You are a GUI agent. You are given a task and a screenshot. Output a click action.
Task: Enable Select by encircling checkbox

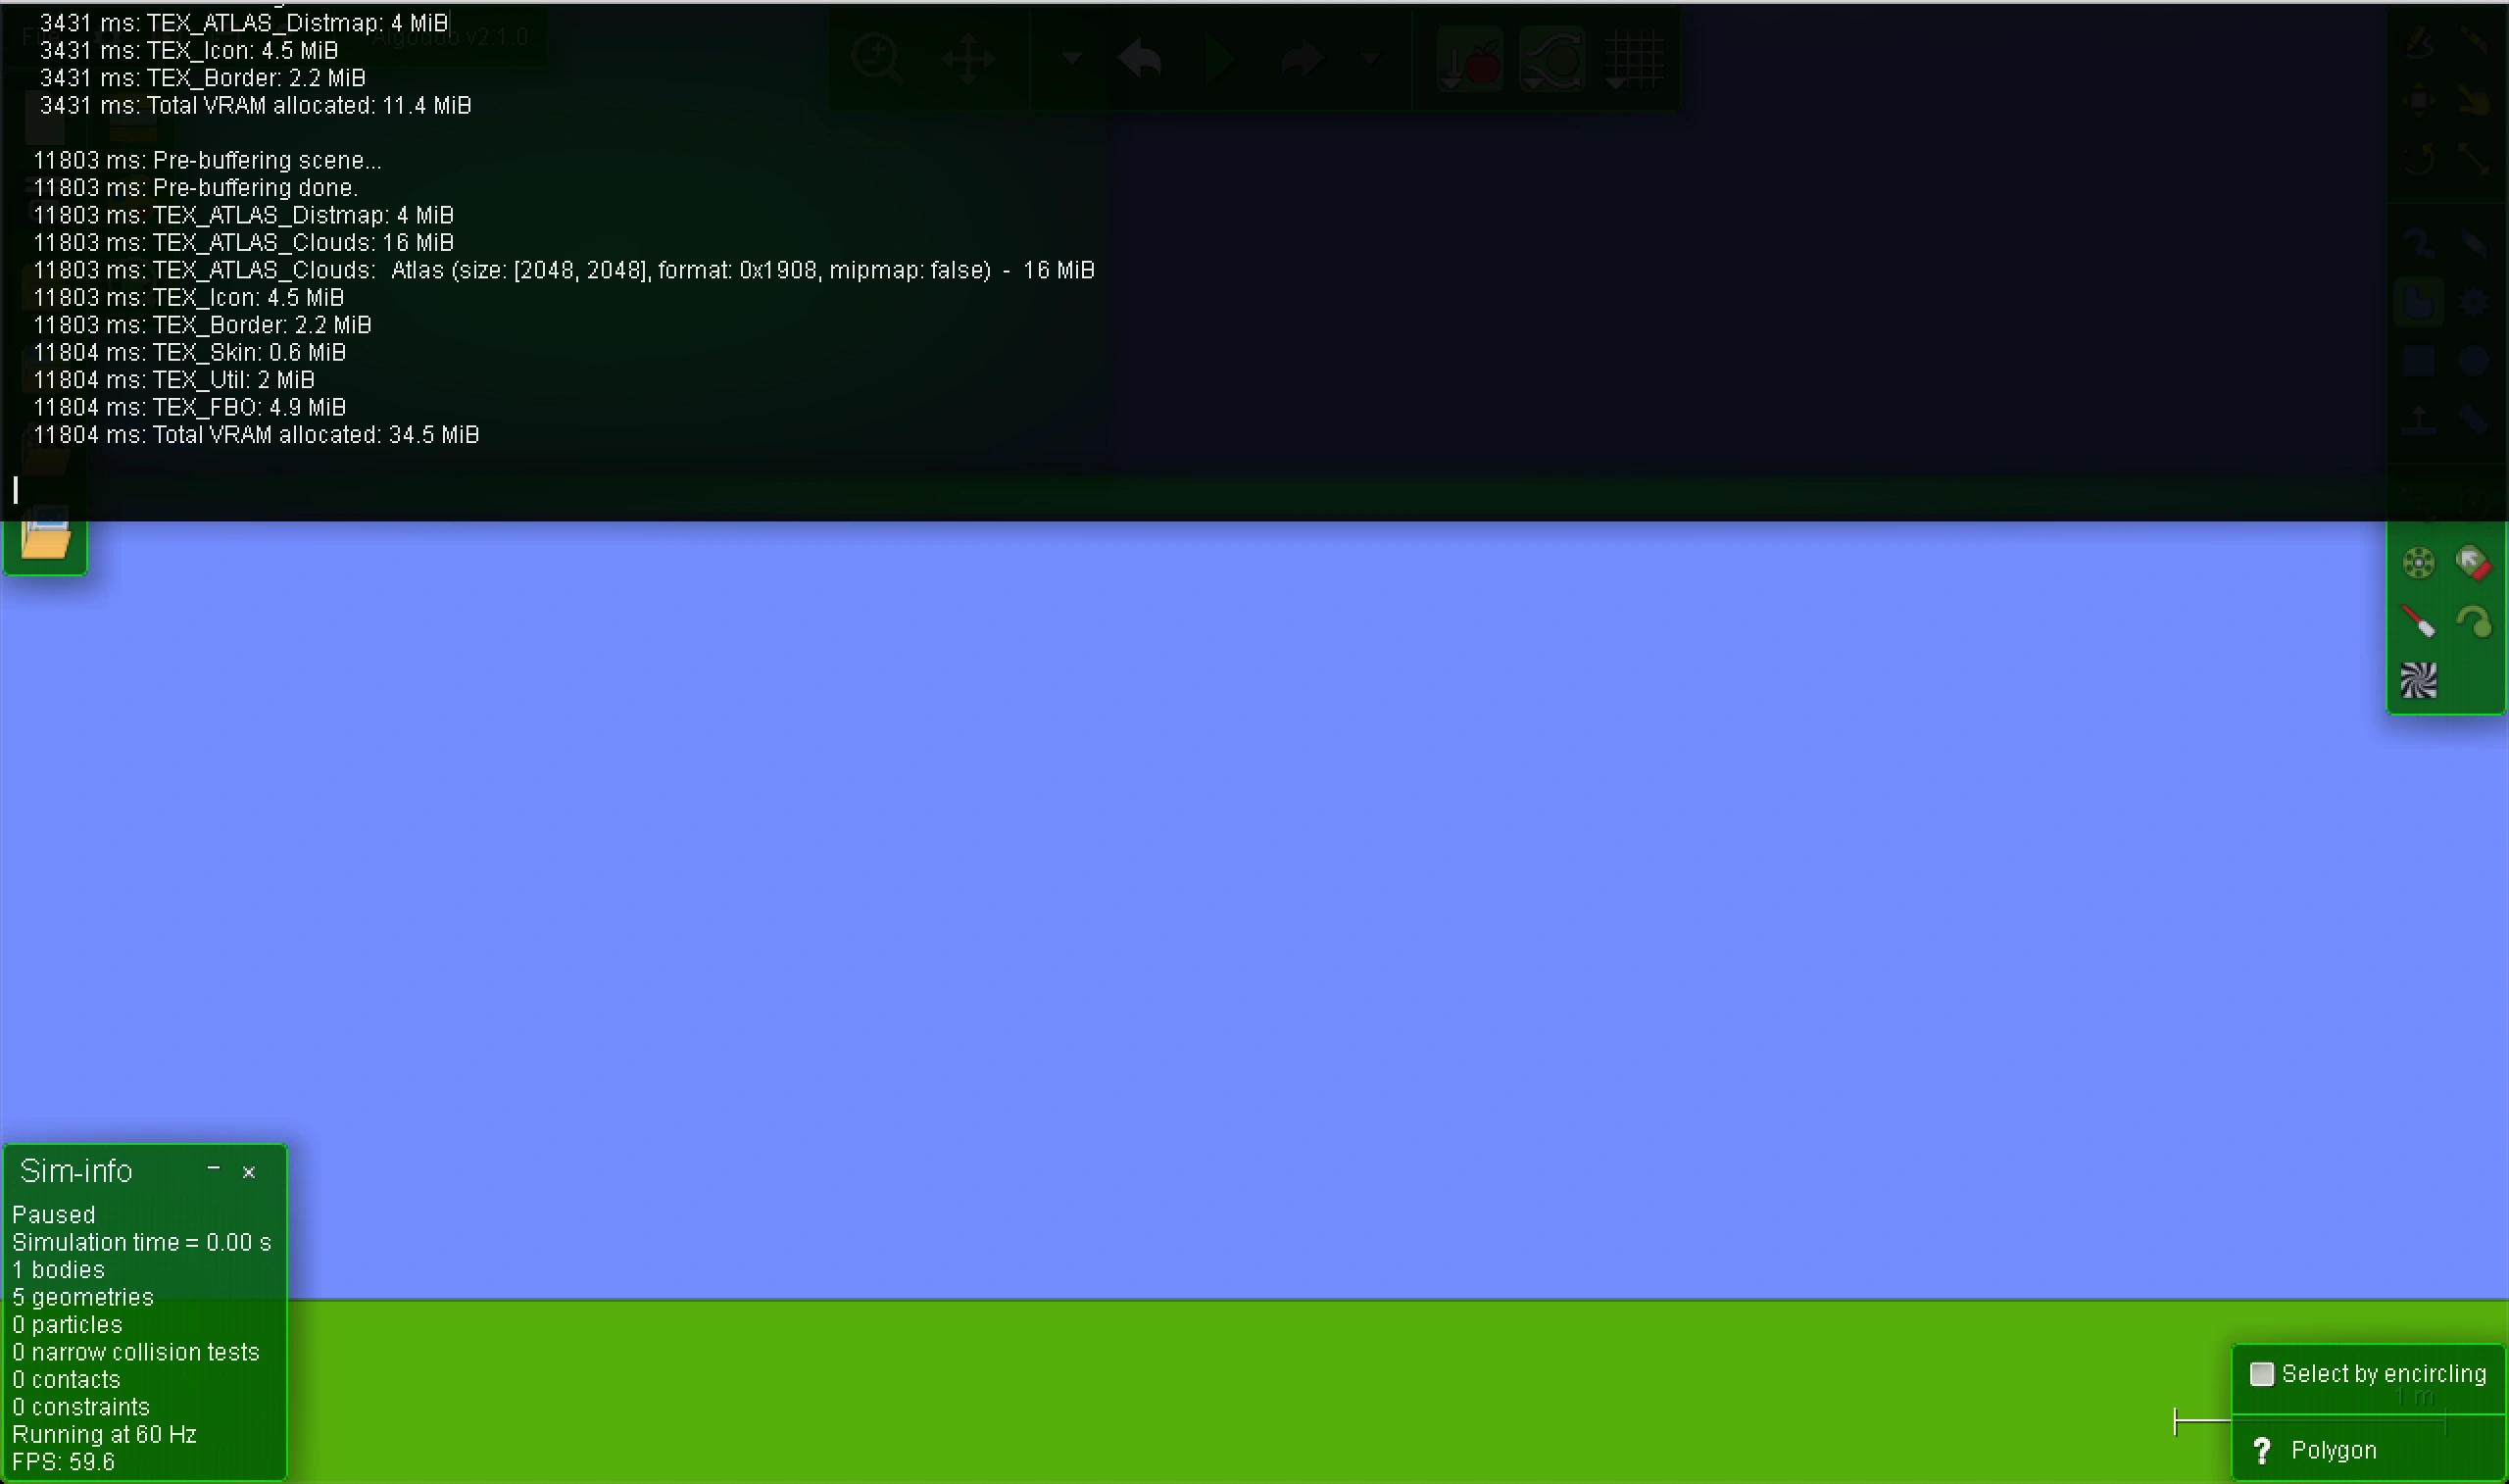coord(2261,1374)
